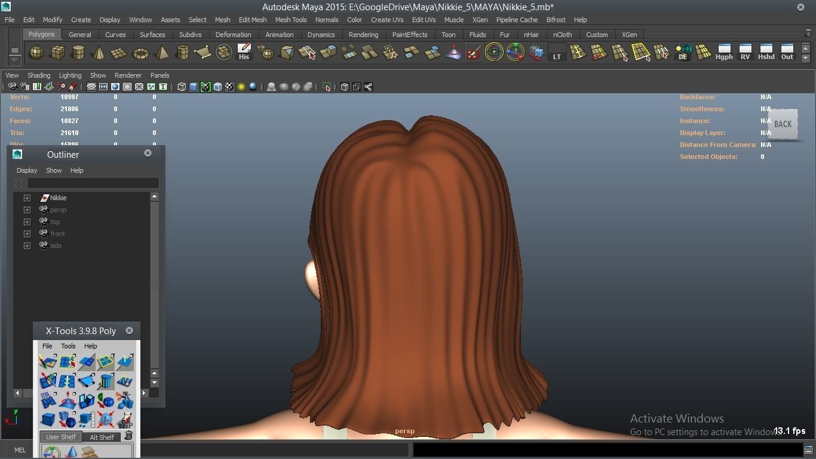Click the His delete history shelf icon

point(244,52)
